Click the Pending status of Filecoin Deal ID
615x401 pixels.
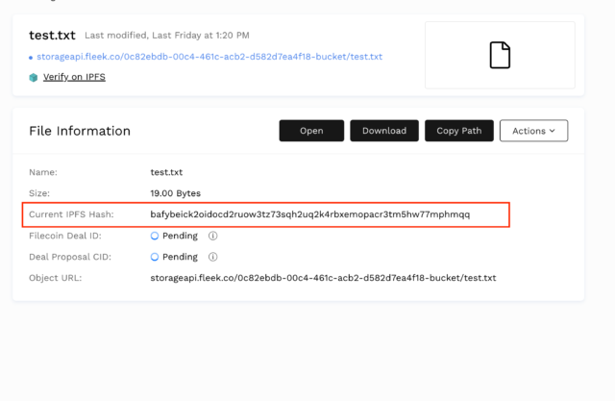pyautogui.click(x=180, y=236)
